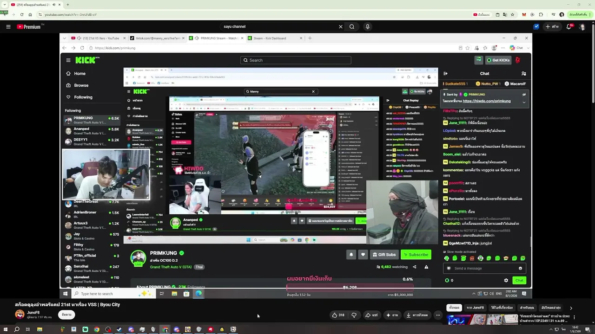Open Google Chrome from the taskbar
The width and height of the screenshot is (595, 334).
tap(97, 329)
